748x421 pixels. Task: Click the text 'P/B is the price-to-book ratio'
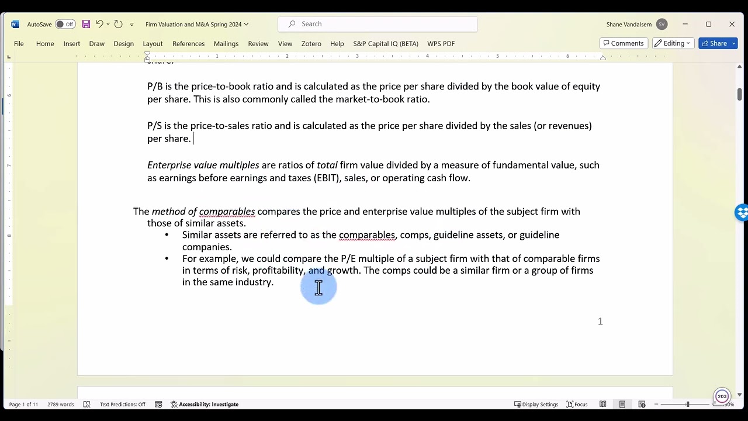(x=210, y=87)
